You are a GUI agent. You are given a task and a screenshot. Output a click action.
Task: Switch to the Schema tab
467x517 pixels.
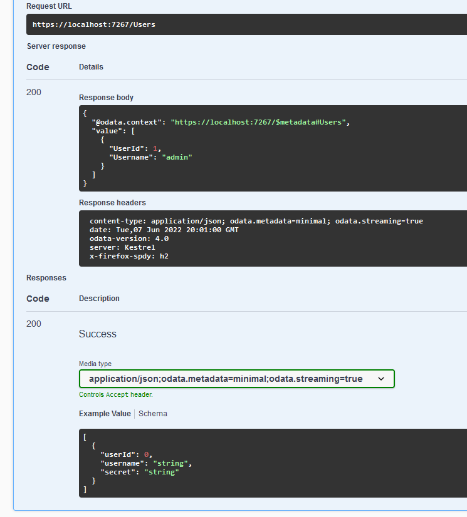(x=153, y=413)
